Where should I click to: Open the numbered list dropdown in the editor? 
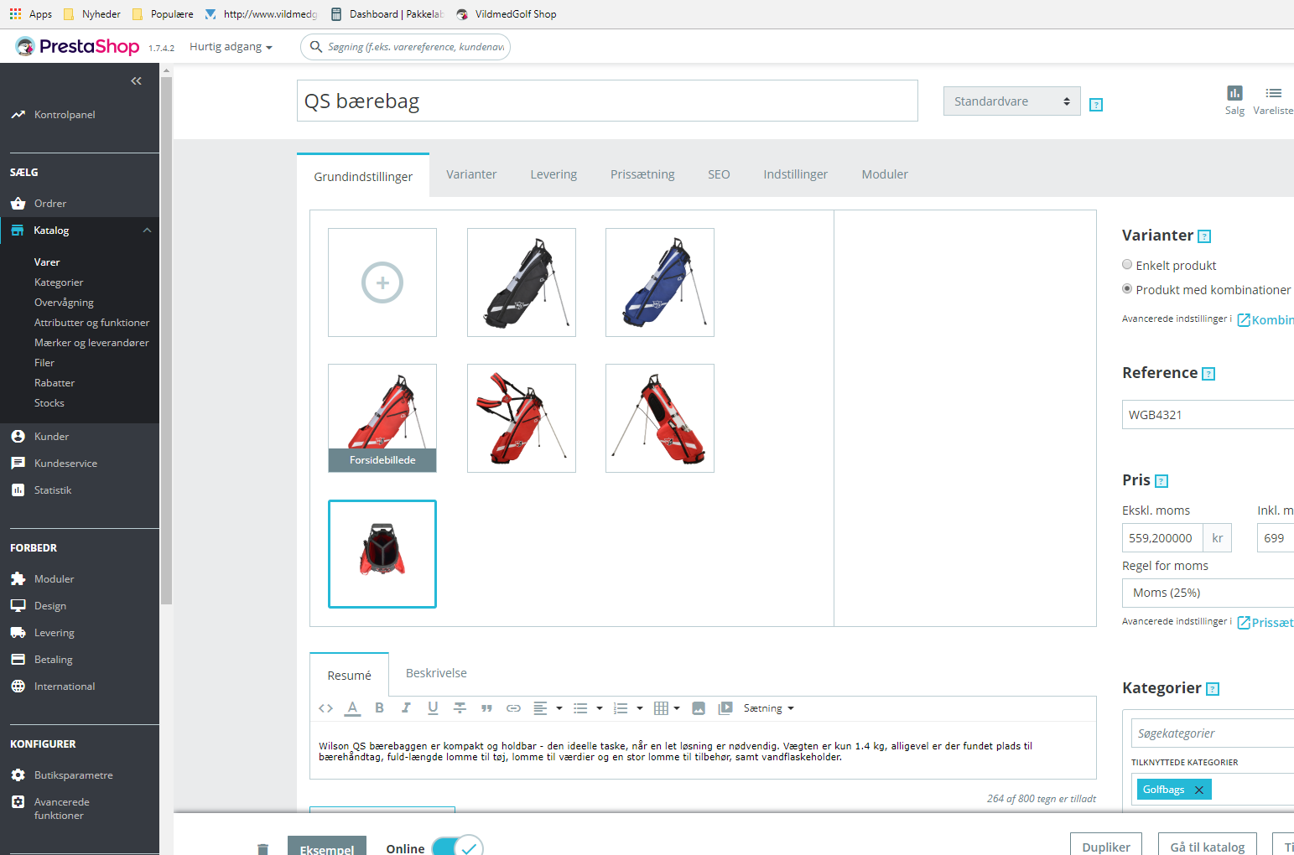627,708
